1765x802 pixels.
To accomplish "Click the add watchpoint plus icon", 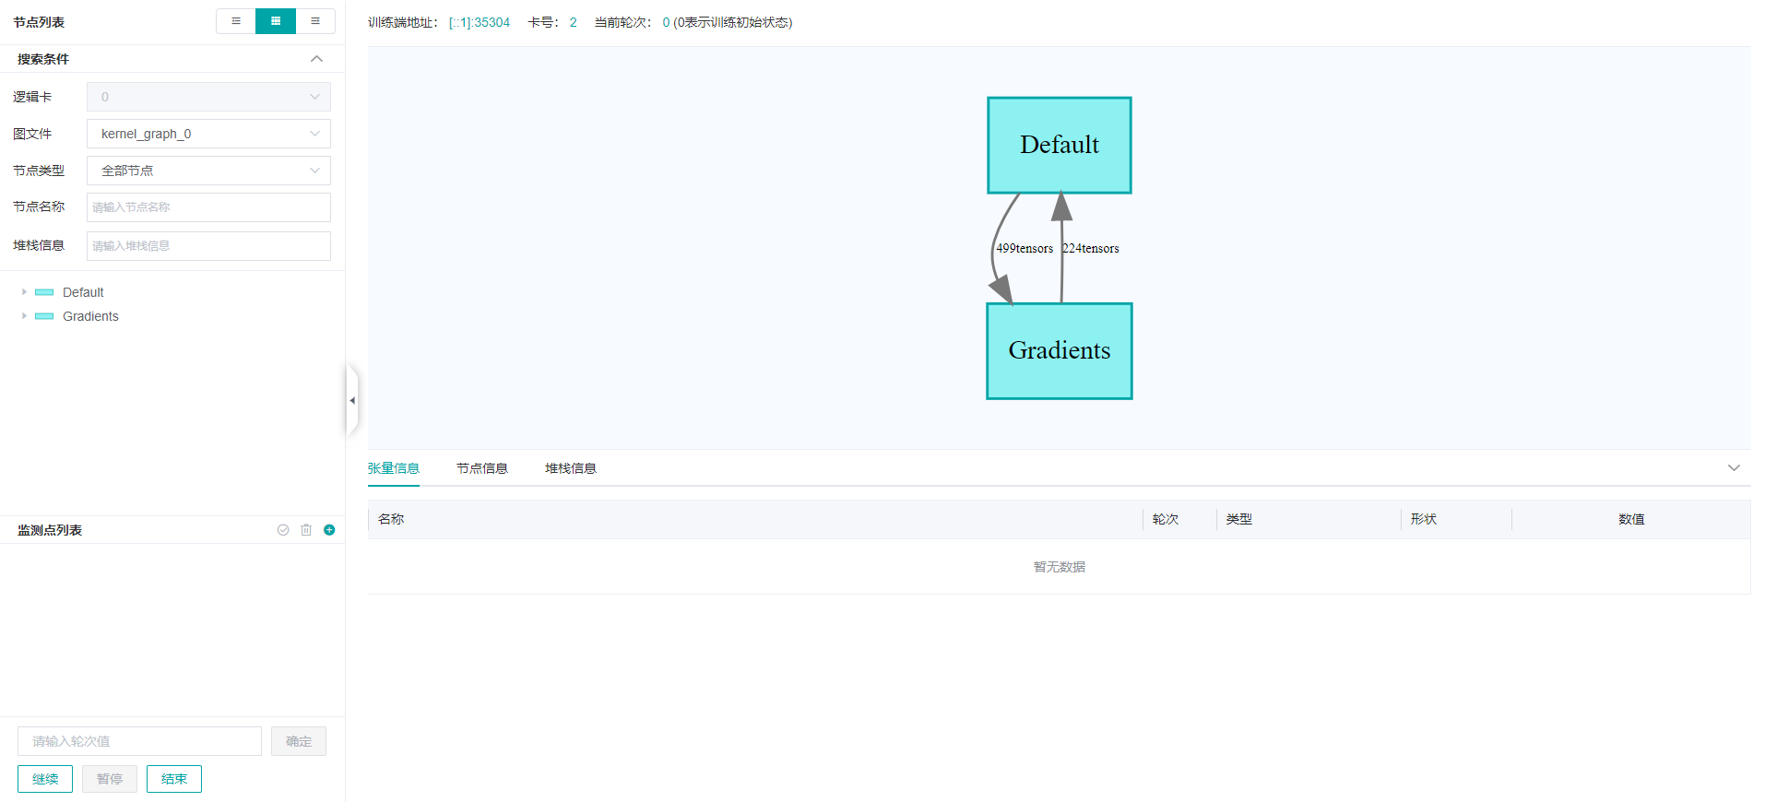I will coord(329,530).
